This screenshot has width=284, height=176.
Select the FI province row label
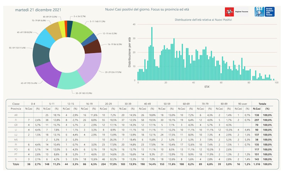click(x=16, y=120)
